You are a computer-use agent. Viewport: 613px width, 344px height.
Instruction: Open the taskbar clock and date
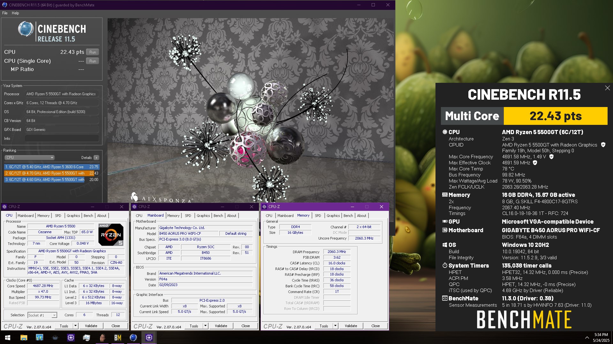tap(601, 338)
